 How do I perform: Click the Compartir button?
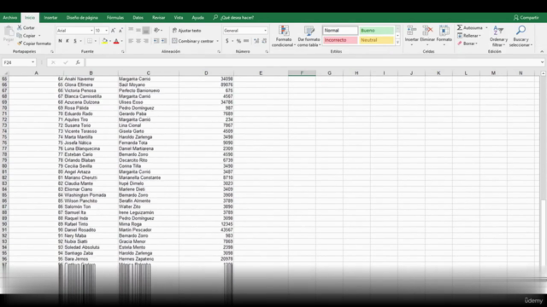[526, 17]
